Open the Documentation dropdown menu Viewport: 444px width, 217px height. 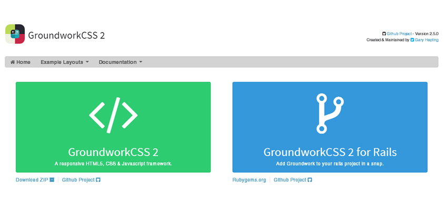click(120, 62)
